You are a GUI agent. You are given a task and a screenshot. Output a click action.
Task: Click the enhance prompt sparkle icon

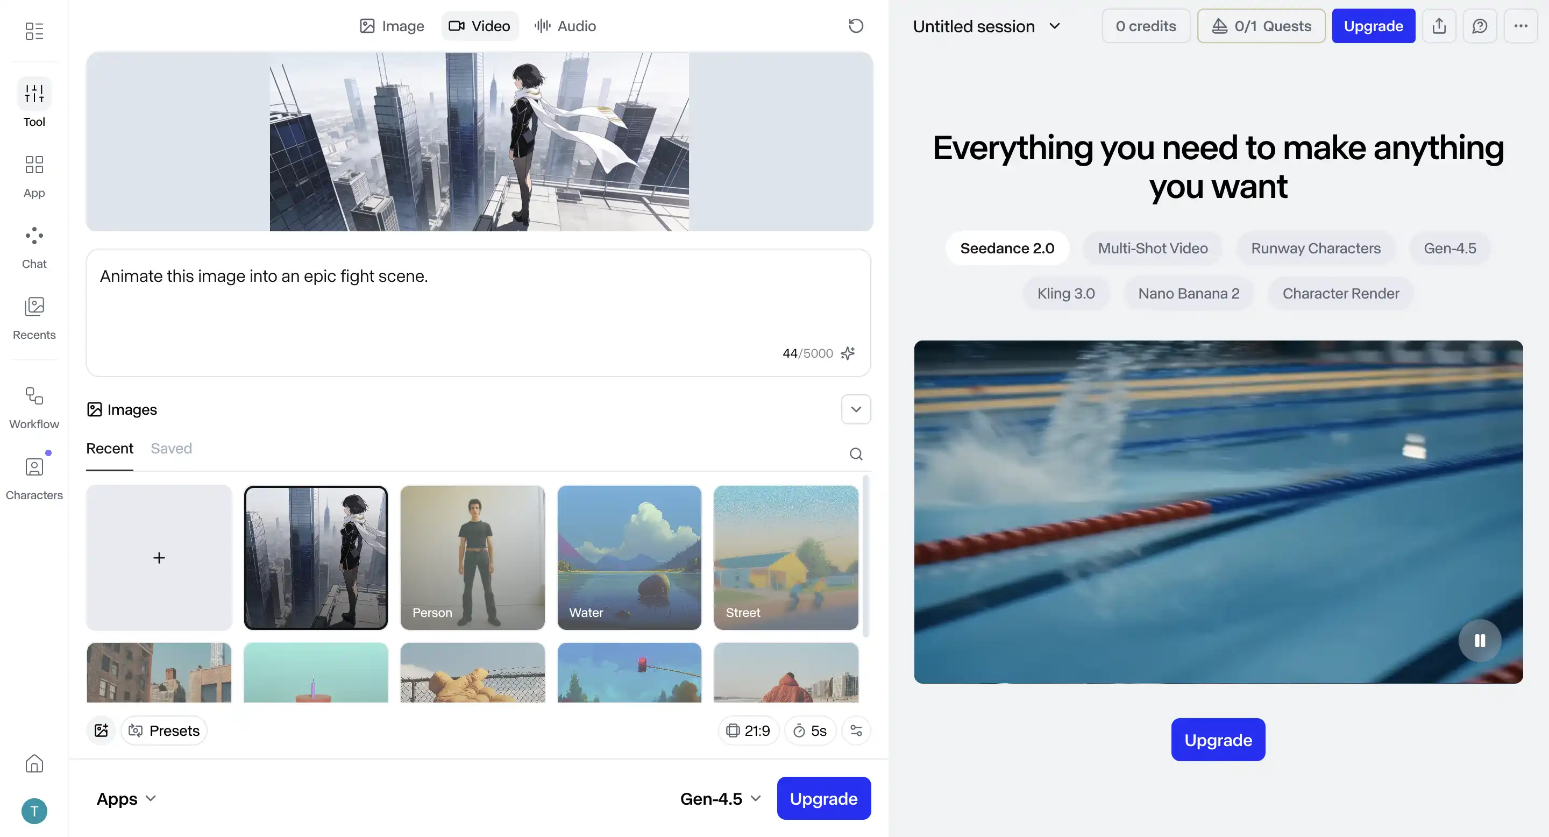(848, 353)
